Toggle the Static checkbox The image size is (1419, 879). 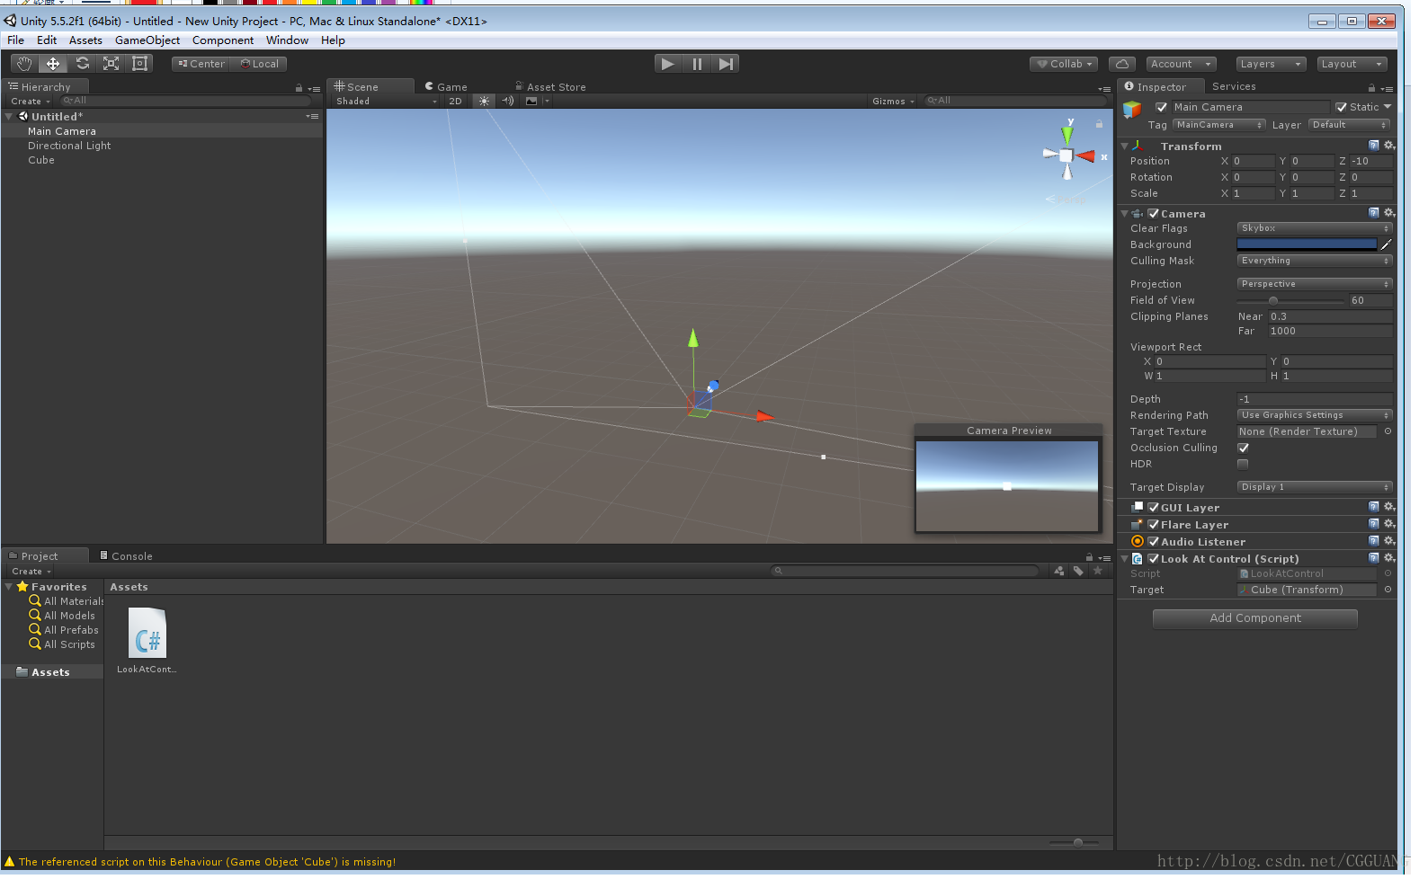pos(1341,107)
